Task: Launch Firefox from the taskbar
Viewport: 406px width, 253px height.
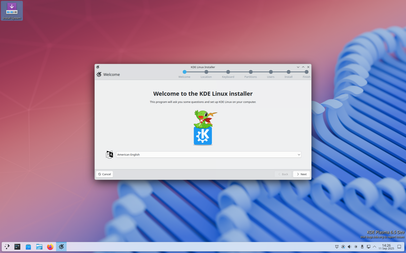Action: coord(50,247)
